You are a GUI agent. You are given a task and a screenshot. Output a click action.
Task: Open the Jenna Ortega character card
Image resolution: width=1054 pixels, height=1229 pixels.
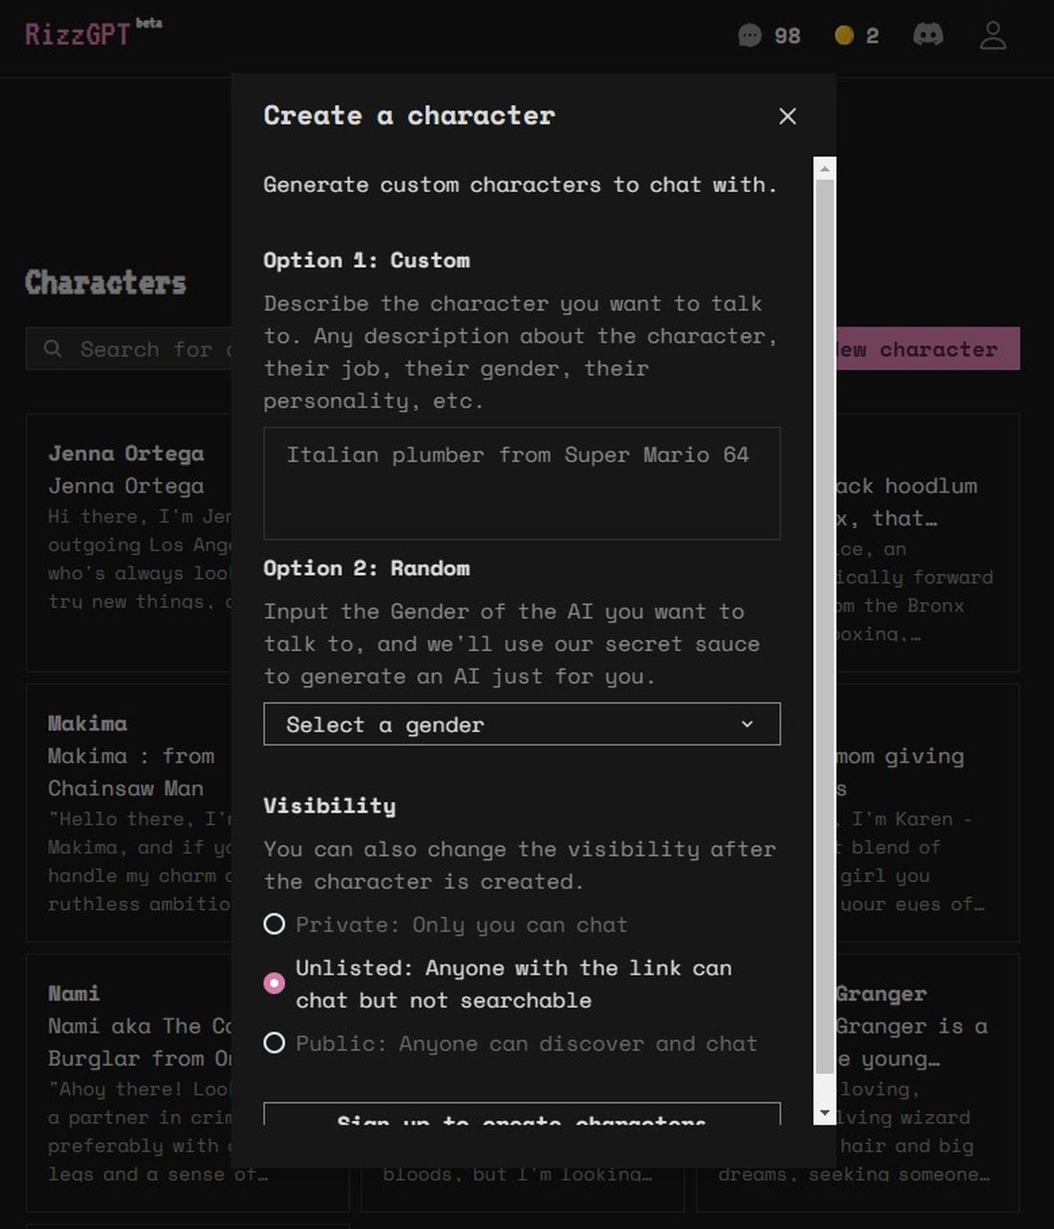coord(129,543)
